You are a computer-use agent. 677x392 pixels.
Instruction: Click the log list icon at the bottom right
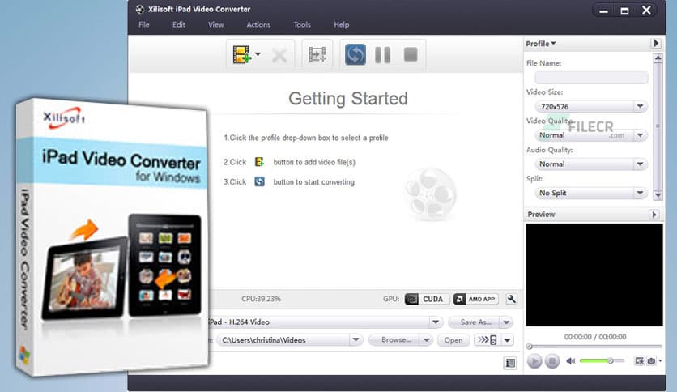pyautogui.click(x=510, y=363)
